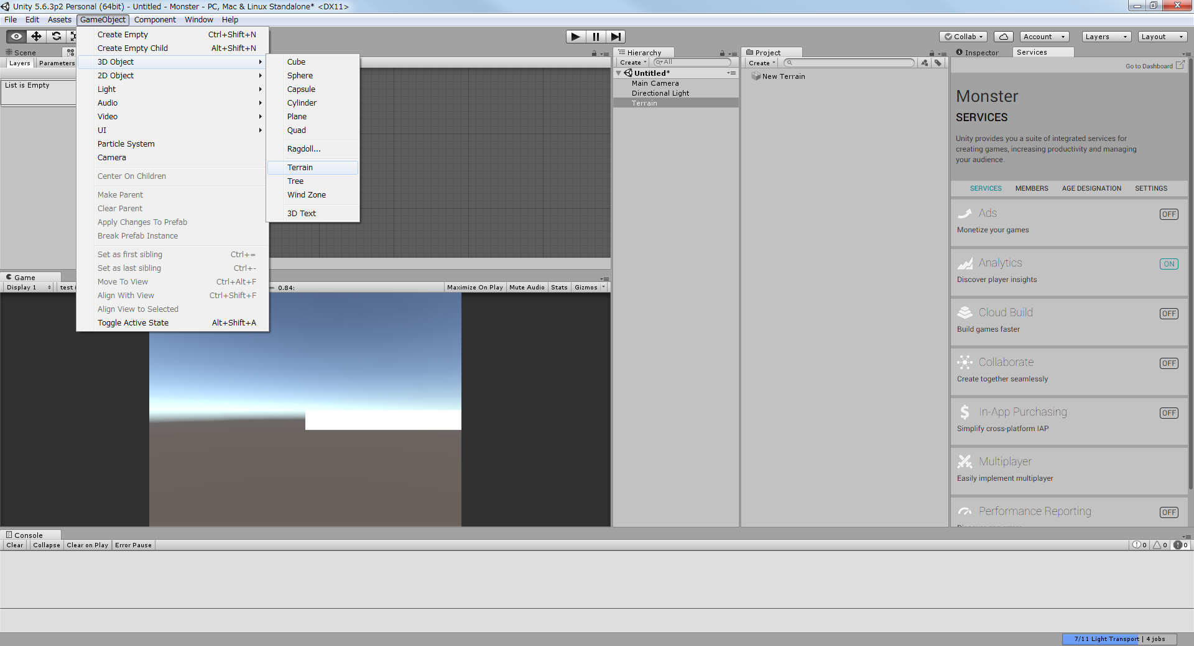
Task: Click the Go to Dashboard link
Action: click(x=1149, y=66)
